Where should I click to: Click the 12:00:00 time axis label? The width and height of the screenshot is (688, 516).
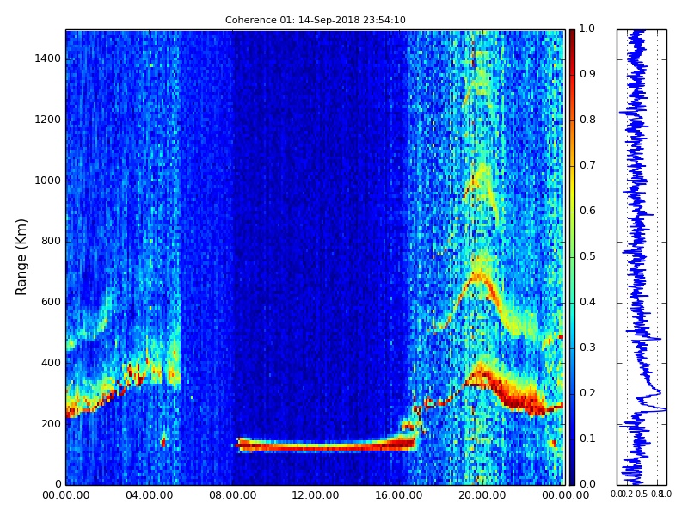[x=316, y=495]
